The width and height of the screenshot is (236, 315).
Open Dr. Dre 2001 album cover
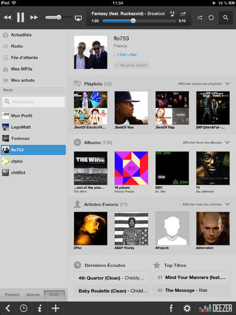(172, 168)
